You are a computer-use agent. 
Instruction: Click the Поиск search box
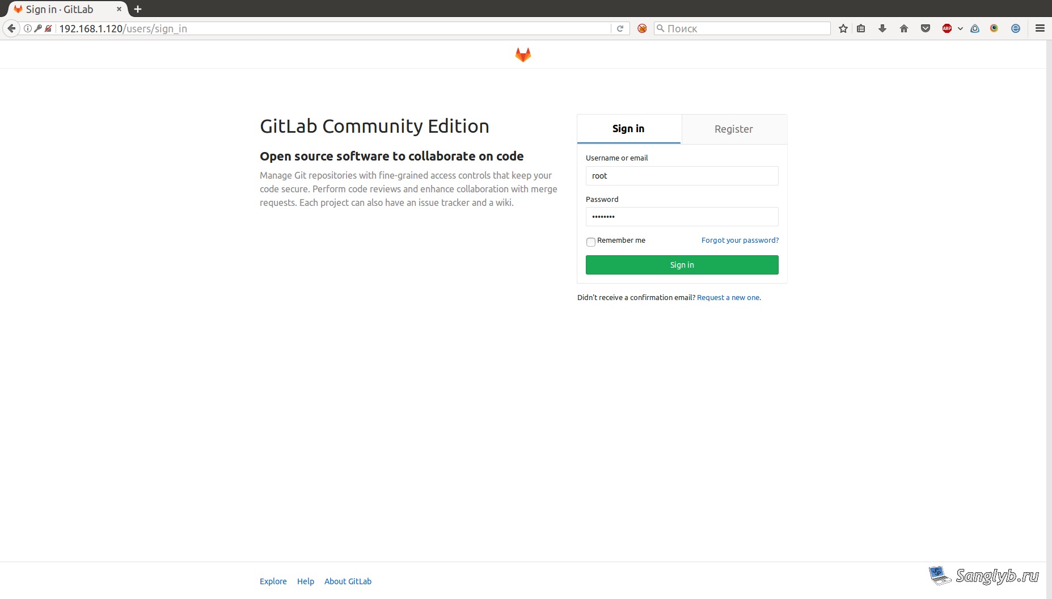[742, 28]
